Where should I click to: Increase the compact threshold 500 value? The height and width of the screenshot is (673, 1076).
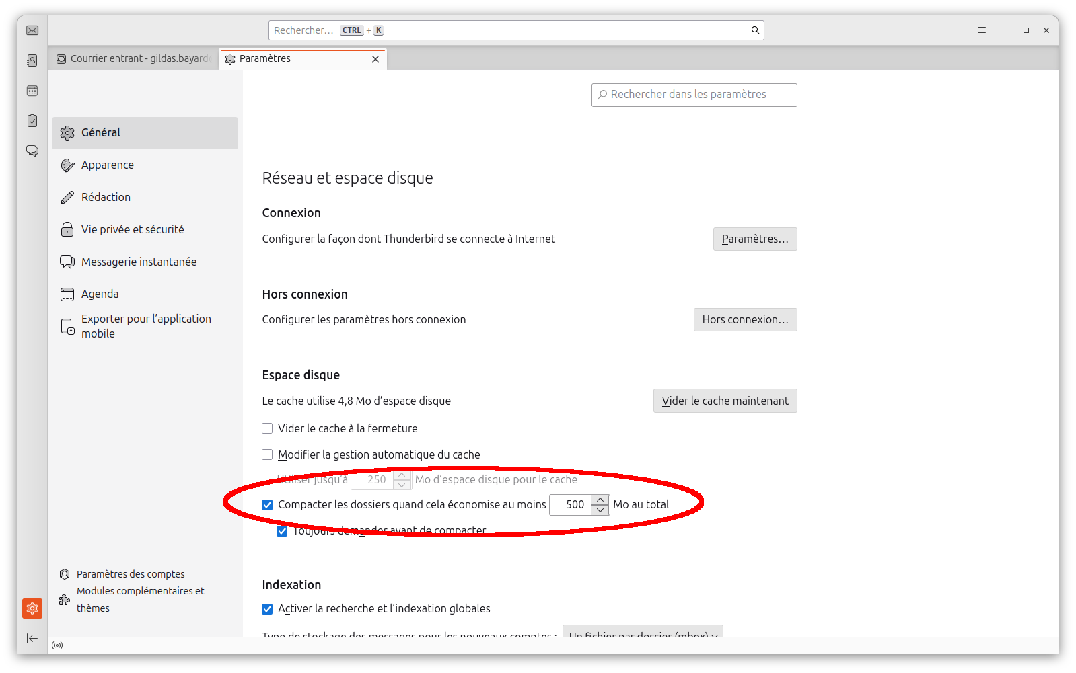click(x=600, y=500)
